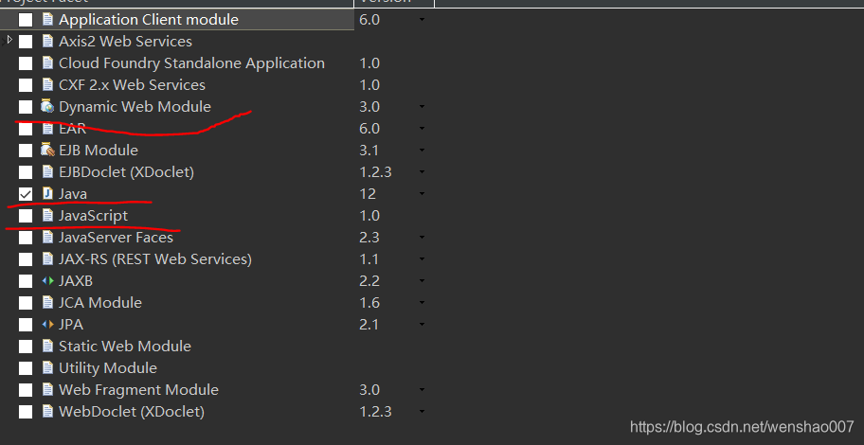Open version dropdown for Application Client module
Viewport: 864px width, 445px height.
point(422,20)
